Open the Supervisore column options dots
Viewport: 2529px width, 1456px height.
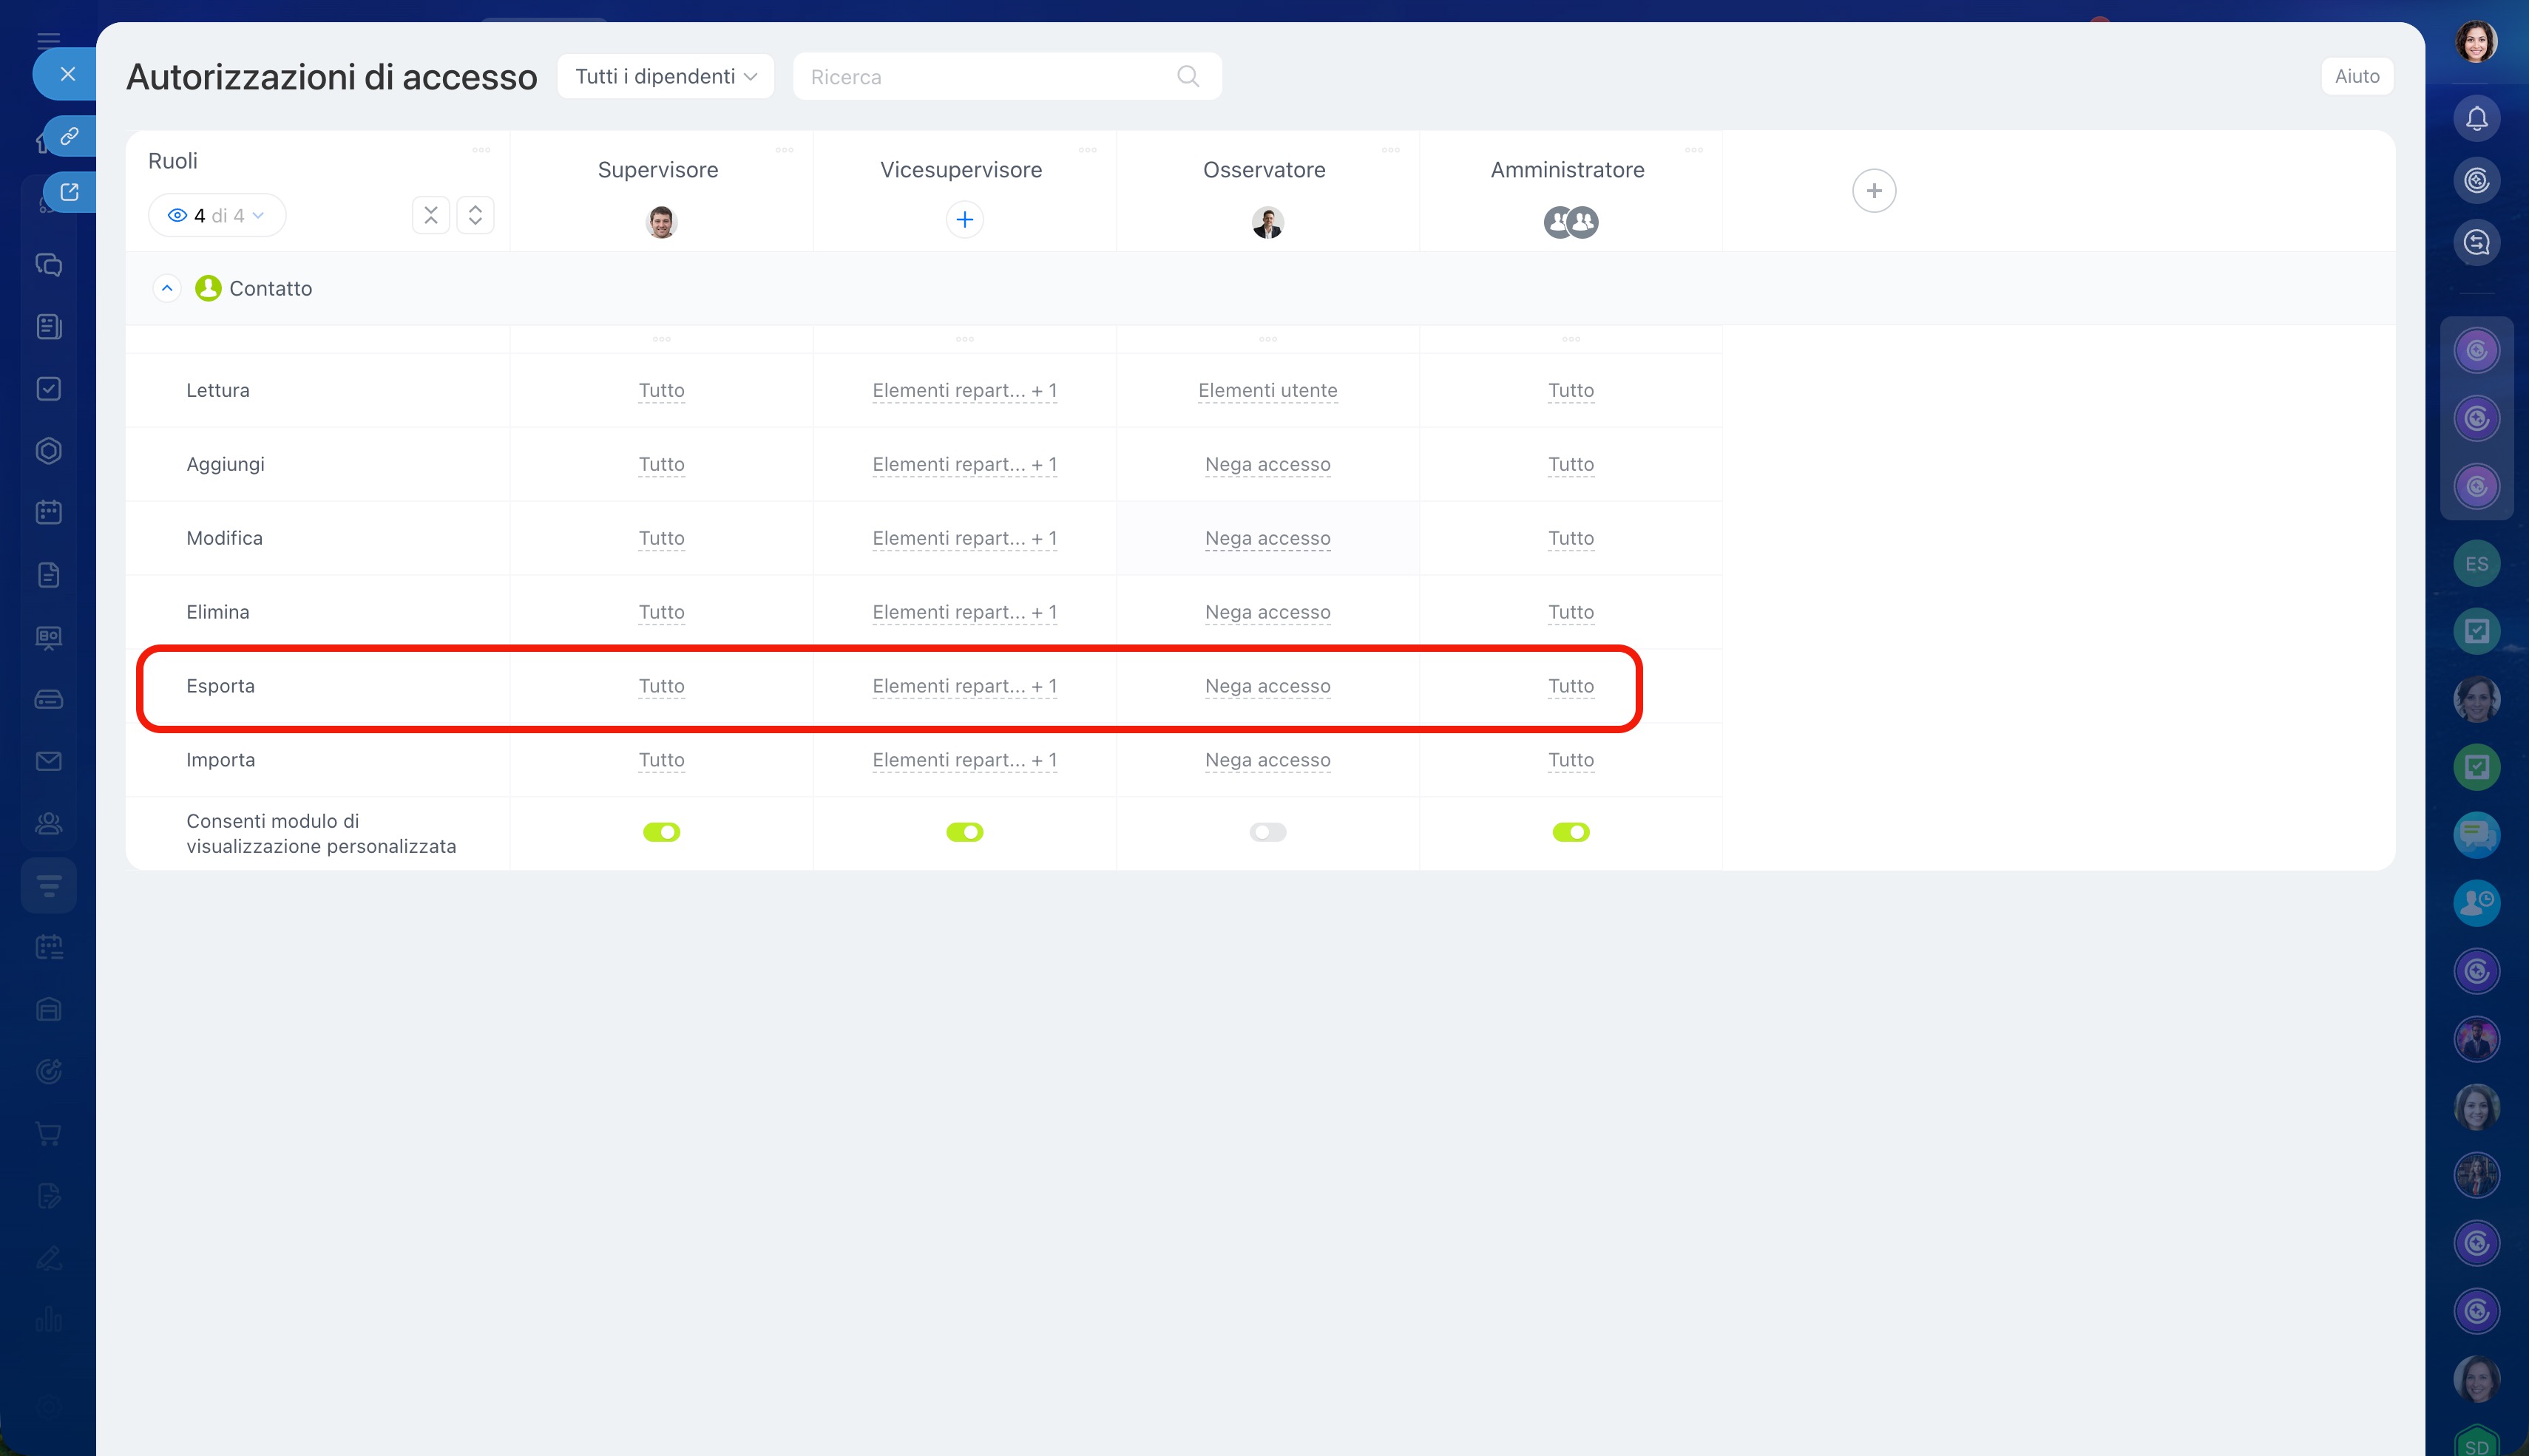pyautogui.click(x=785, y=150)
